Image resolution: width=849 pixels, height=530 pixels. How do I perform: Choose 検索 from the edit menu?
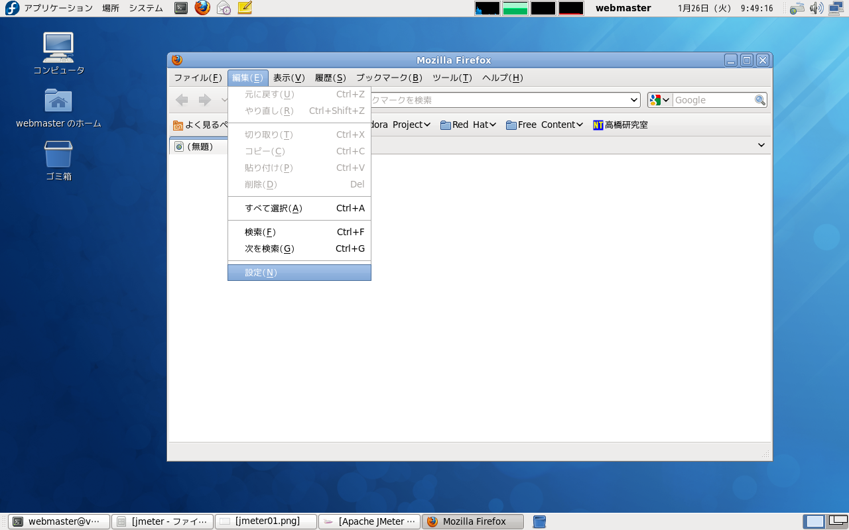(x=299, y=232)
